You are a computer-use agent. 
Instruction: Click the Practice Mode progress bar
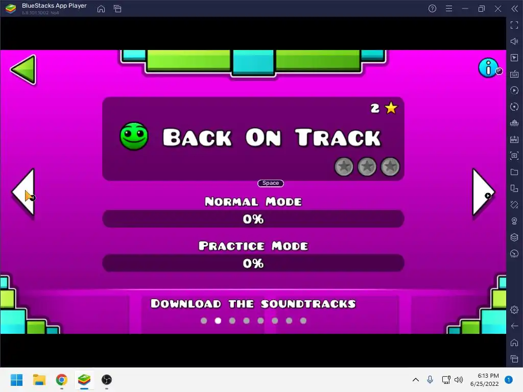[253, 263]
